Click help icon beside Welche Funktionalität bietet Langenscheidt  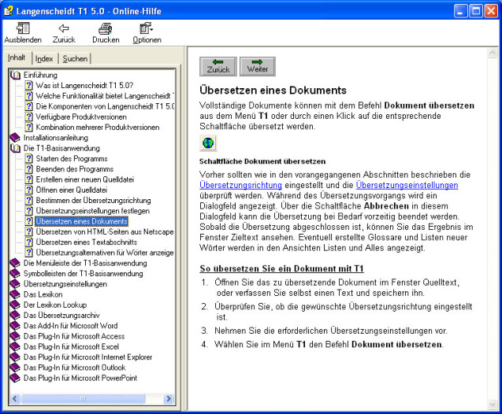point(29,96)
